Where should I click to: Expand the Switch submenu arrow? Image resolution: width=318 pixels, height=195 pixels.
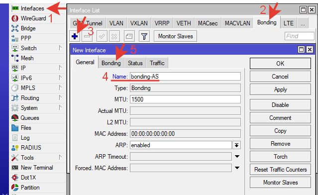tap(60, 48)
